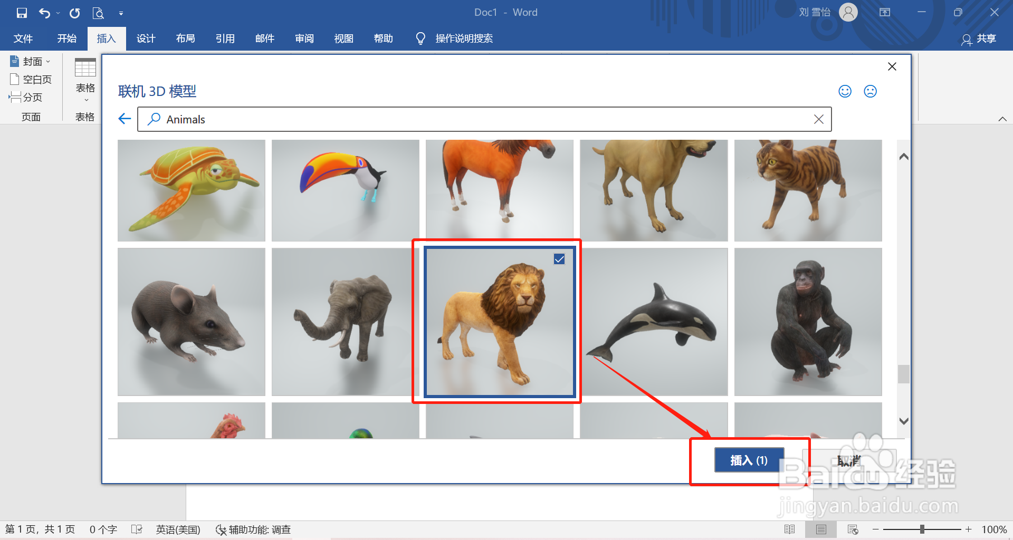The image size is (1013, 540).
Task: Open Print Preview from the Quick Access Toolbar
Action: coord(98,13)
